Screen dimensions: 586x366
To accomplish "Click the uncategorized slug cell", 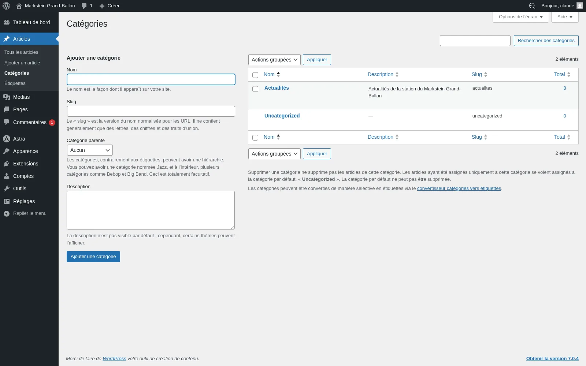I will 487,116.
